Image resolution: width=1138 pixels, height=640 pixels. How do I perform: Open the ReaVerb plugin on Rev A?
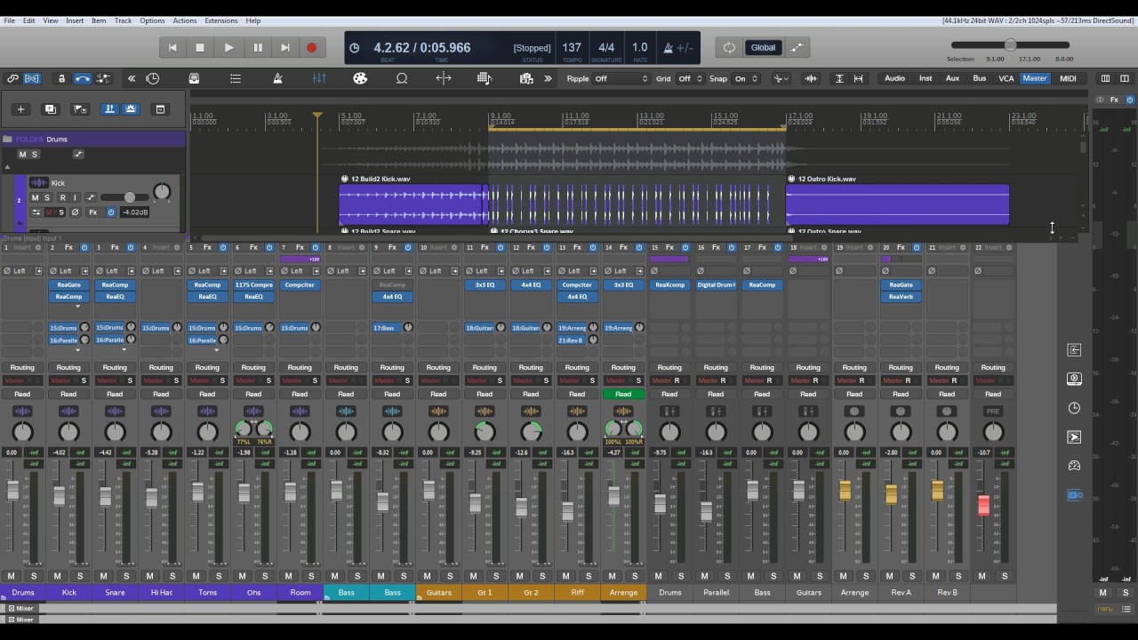901,297
